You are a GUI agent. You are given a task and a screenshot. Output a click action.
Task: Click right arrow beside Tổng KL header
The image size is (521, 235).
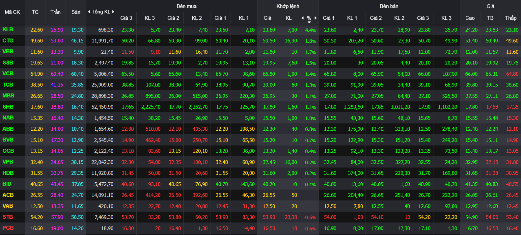click(x=113, y=12)
